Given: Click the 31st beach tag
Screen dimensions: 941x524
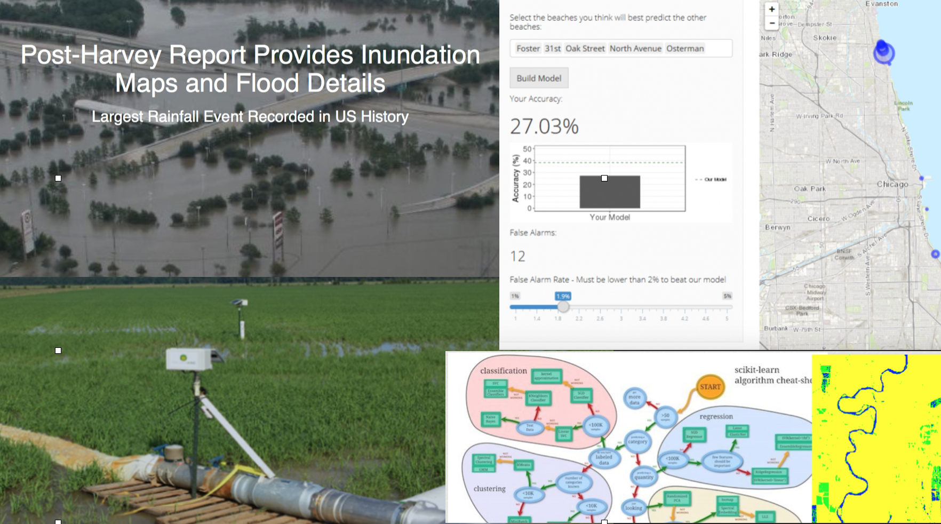Looking at the screenshot, I should (x=553, y=49).
